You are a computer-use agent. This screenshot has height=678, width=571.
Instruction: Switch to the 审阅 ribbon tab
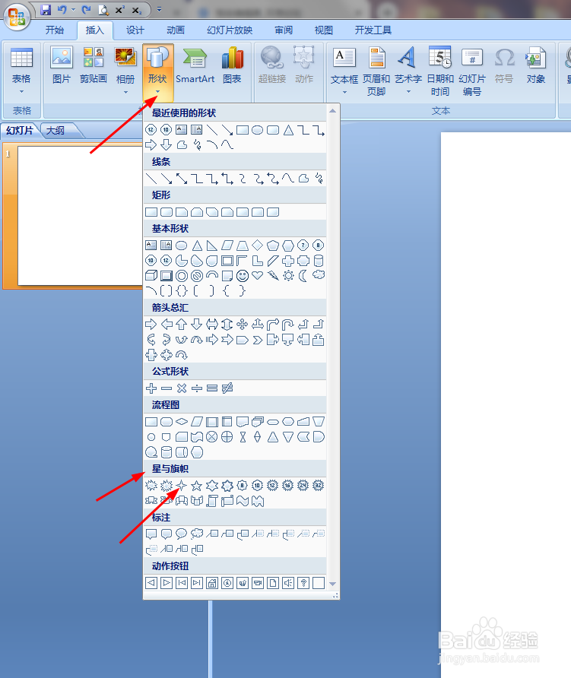pyautogui.click(x=284, y=30)
